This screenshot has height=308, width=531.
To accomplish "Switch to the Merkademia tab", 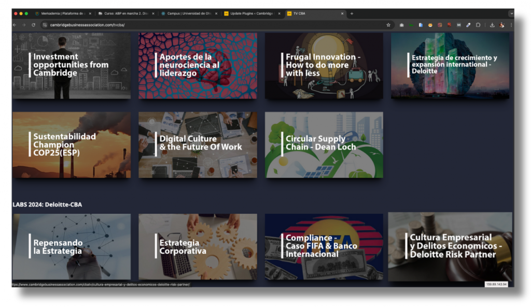I will tap(63, 13).
